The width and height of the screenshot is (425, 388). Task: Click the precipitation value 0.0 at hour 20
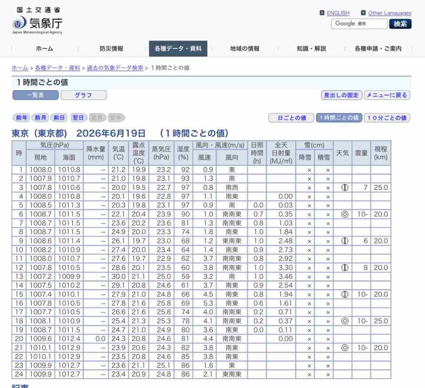tap(100, 339)
